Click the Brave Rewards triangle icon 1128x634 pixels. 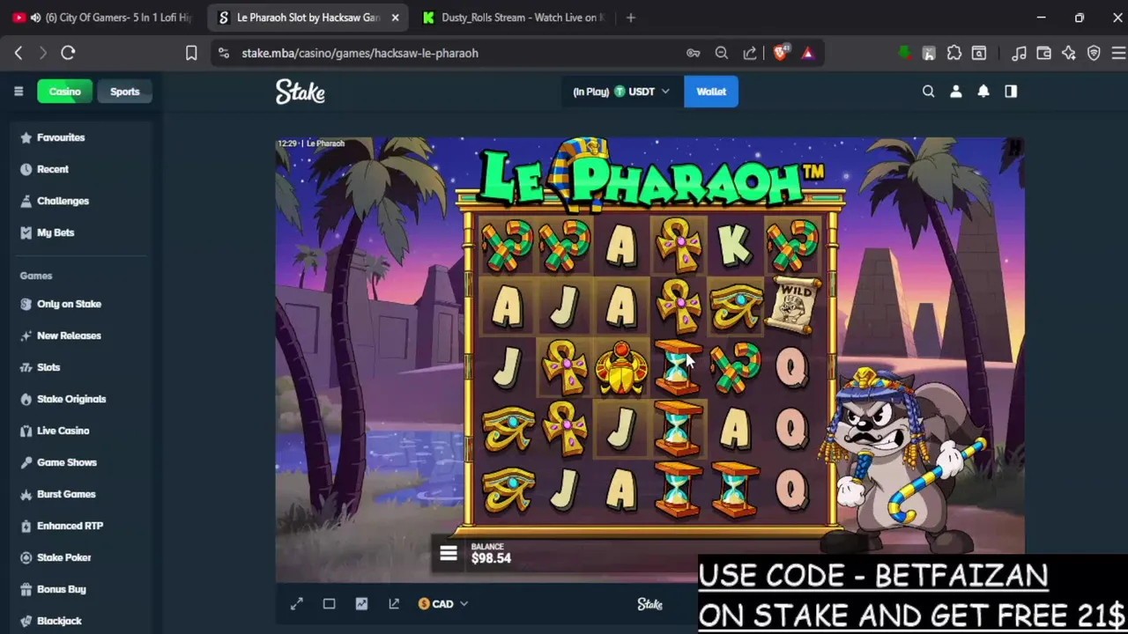click(807, 53)
